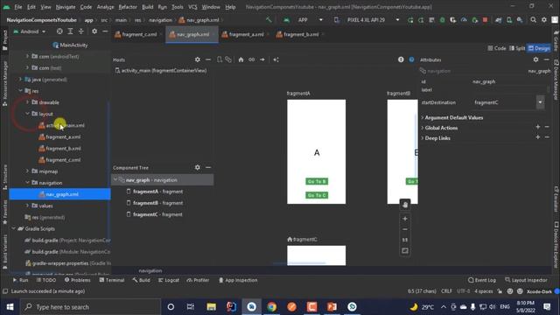Image resolution: width=560 pixels, height=315 pixels.
Task: Open the Terminal tool window
Action: pos(112,280)
